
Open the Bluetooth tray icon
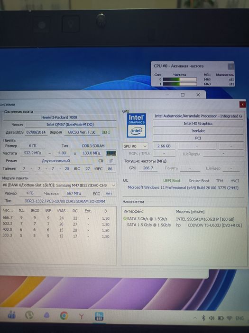point(203,318)
